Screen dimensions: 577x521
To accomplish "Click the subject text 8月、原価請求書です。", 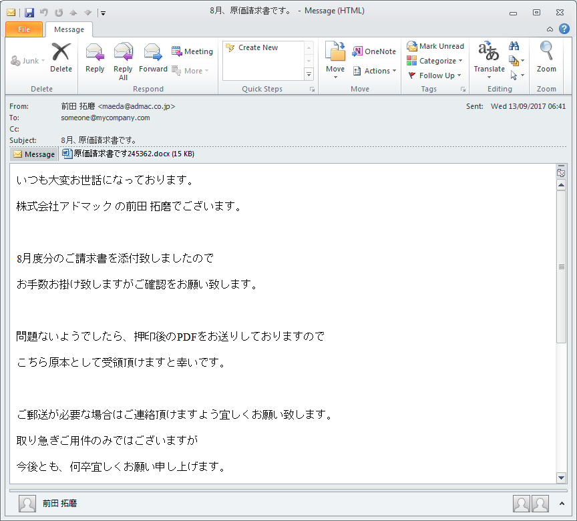I will 99,140.
